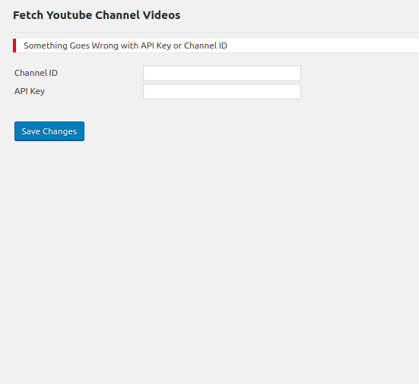The width and height of the screenshot is (419, 384).
Task: Select the 'Something Goes Wrong' error notice text
Action: point(125,46)
